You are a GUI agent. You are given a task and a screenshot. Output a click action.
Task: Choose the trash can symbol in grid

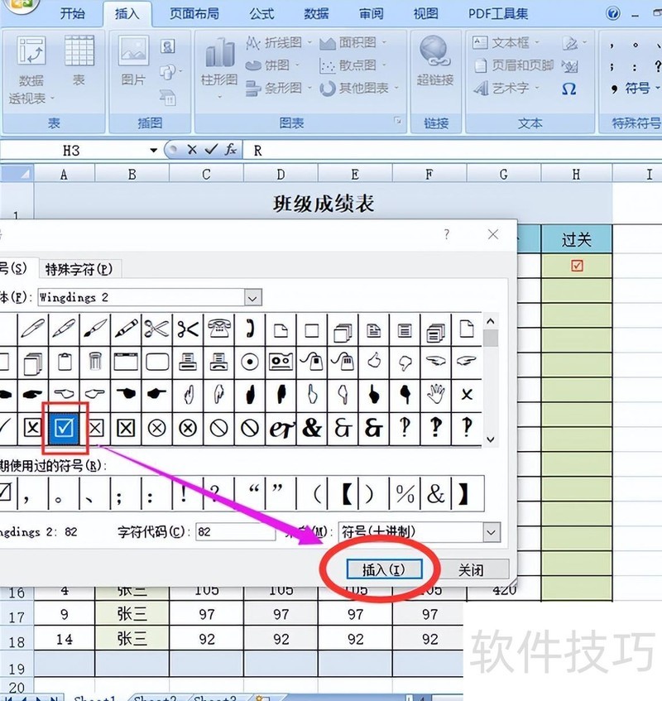click(x=95, y=362)
